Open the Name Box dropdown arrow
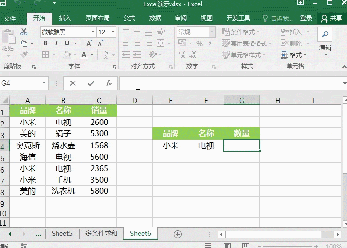This screenshot has width=347, height=248. pyautogui.click(x=44, y=84)
